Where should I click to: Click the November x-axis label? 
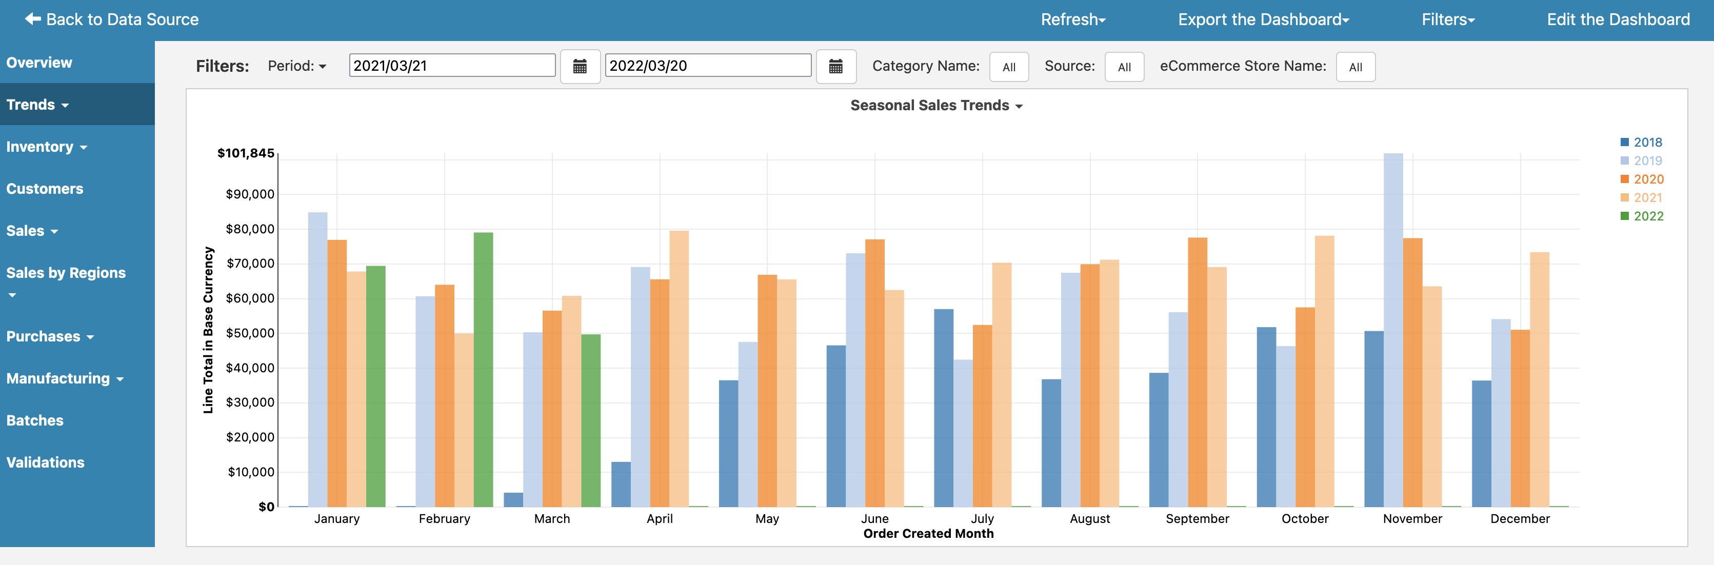(x=1412, y=518)
